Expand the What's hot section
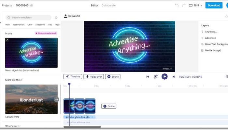228x130 pixels. click(12, 126)
